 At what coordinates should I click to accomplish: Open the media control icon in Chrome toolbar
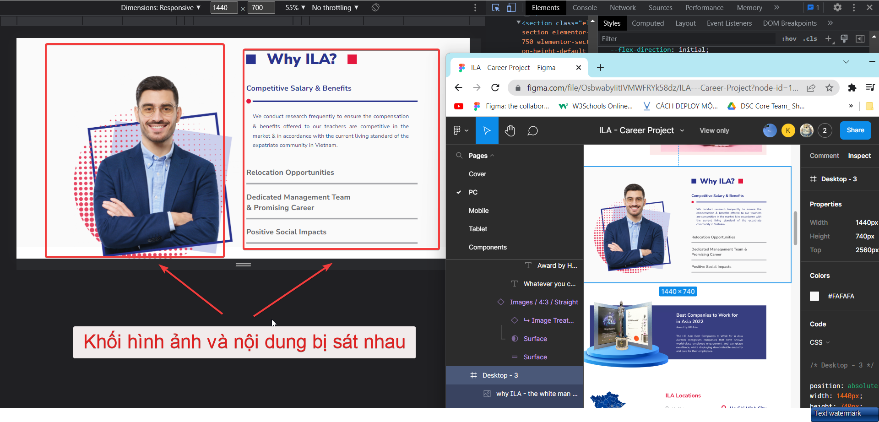tap(870, 87)
